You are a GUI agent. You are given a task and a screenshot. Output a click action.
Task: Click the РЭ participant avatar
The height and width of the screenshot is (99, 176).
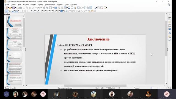43,94
